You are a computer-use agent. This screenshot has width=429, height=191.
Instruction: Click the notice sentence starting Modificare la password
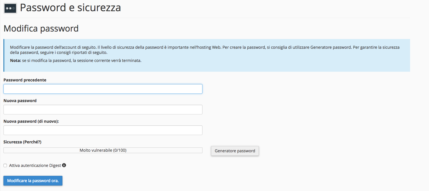click(53, 47)
